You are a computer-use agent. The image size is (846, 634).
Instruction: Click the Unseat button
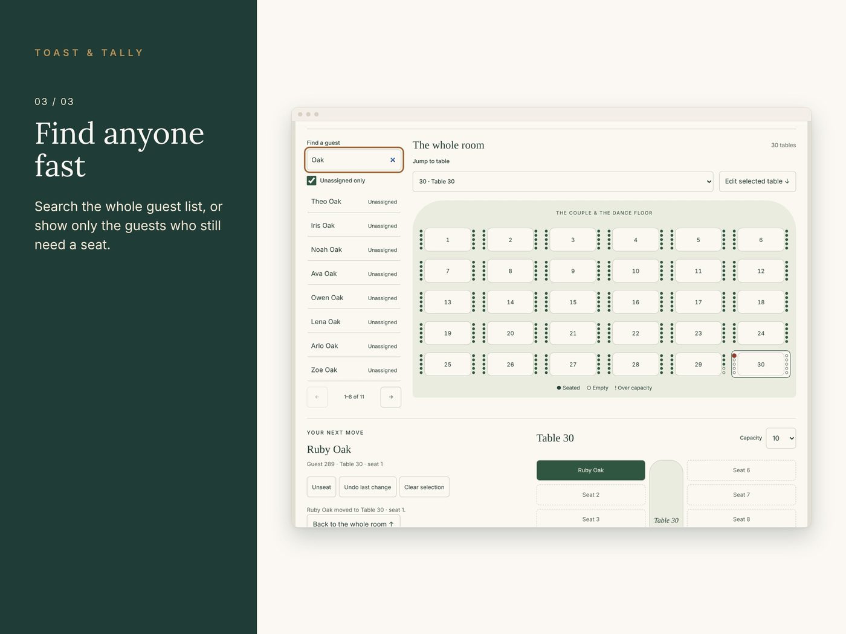point(321,487)
